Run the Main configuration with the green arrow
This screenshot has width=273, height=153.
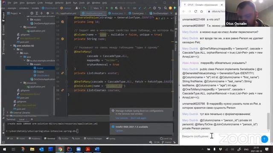point(107,8)
